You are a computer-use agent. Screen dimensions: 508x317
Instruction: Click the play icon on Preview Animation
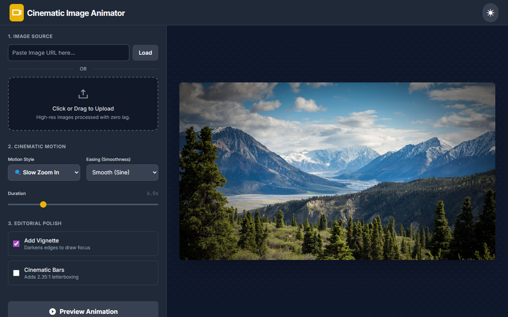tap(52, 311)
